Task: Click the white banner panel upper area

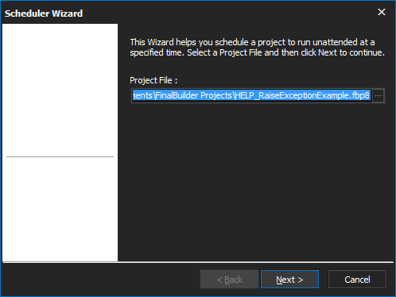Action: (60, 87)
